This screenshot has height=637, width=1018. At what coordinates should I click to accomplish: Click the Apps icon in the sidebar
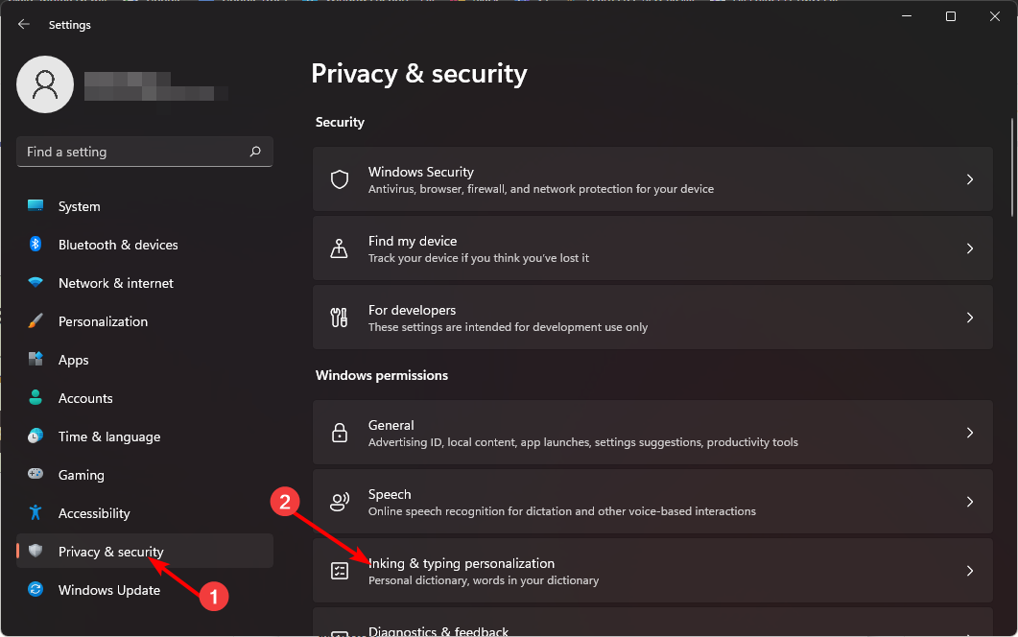pos(36,360)
